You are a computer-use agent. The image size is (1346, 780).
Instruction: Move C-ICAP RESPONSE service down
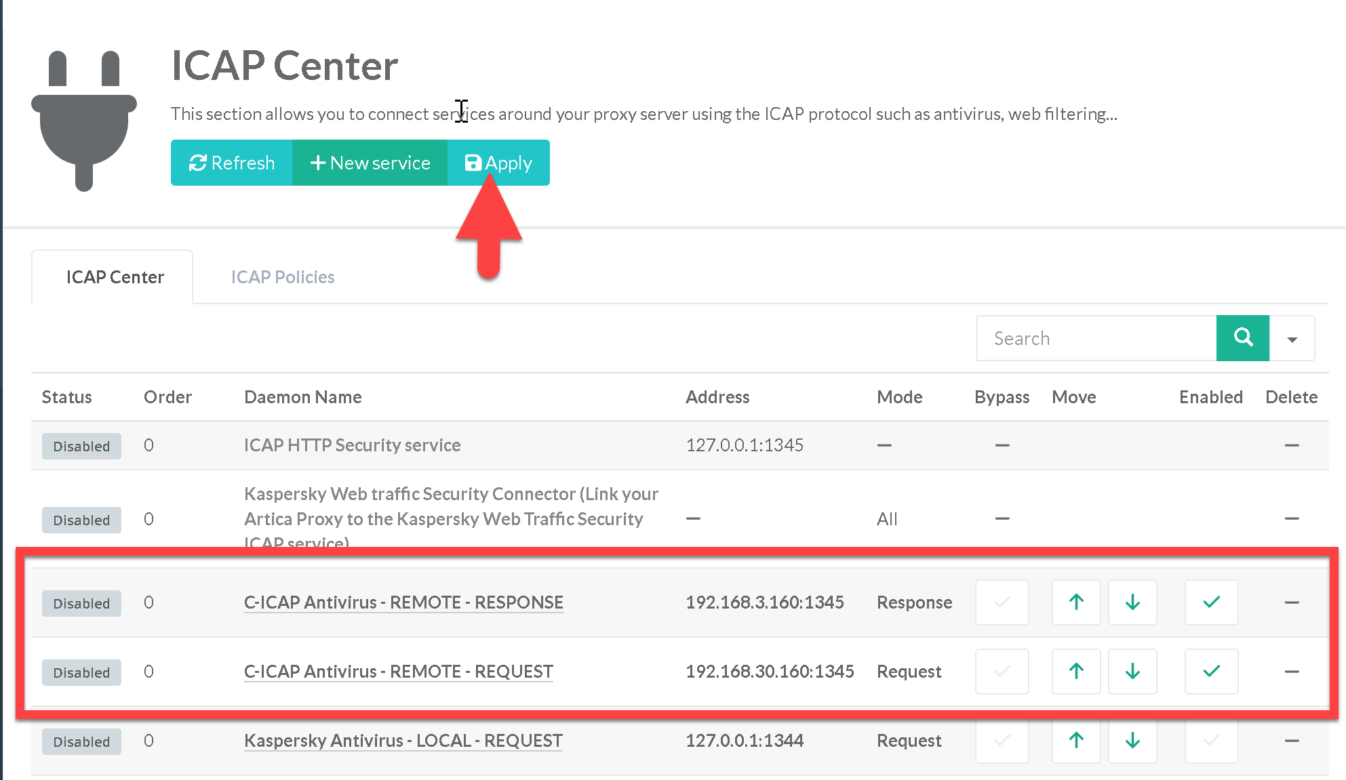coord(1132,602)
